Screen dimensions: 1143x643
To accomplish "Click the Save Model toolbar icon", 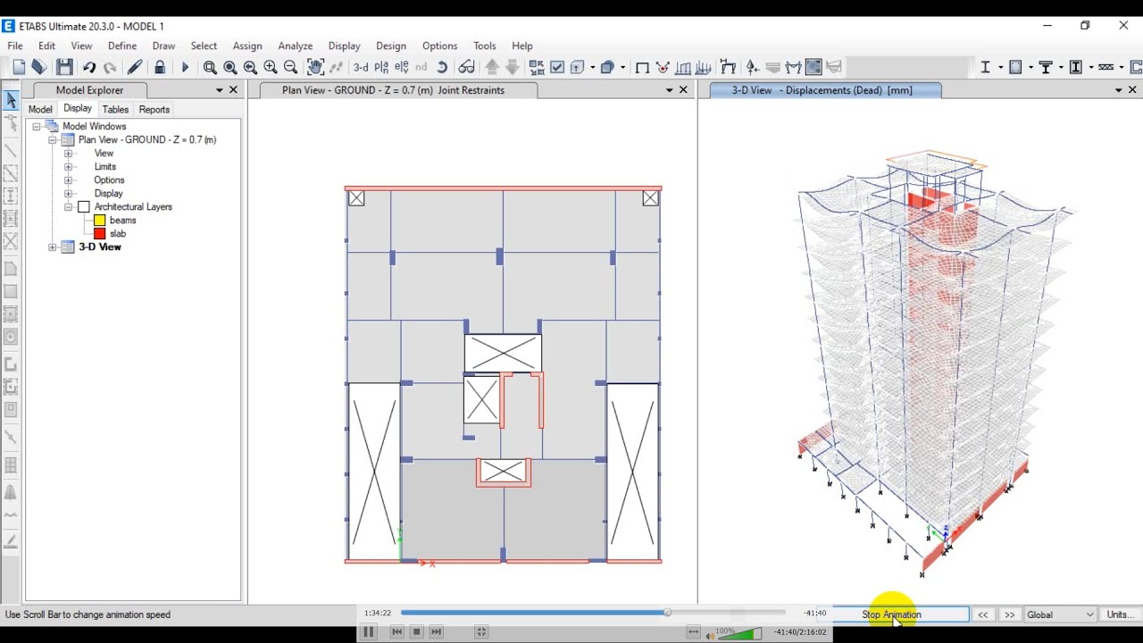I will 64,67.
